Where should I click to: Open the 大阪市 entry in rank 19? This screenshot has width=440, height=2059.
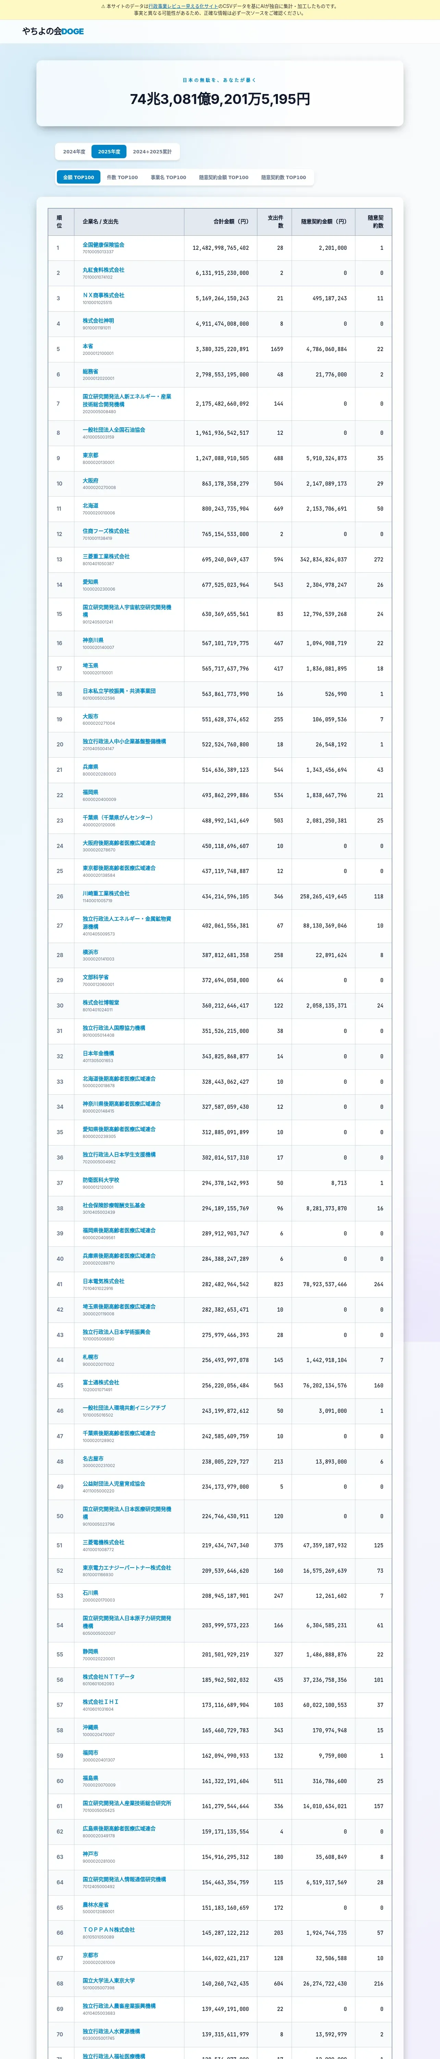coord(90,716)
